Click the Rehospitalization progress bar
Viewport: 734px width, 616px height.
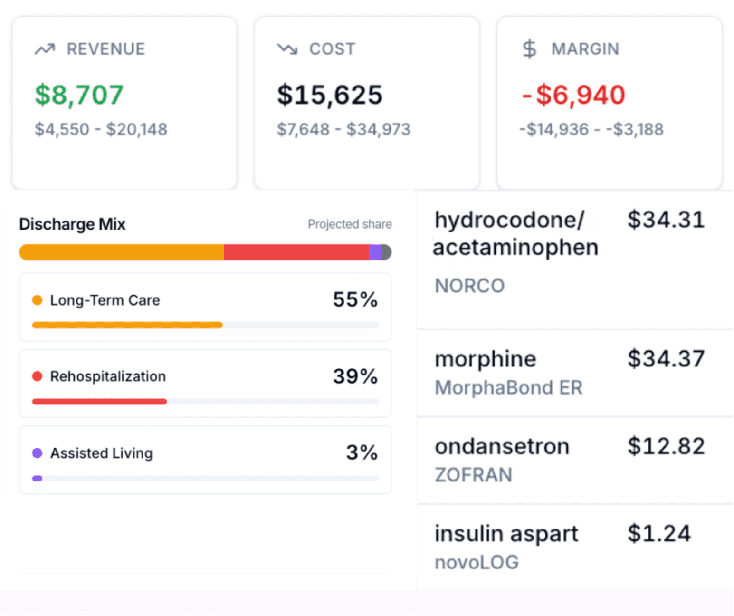[x=205, y=402]
